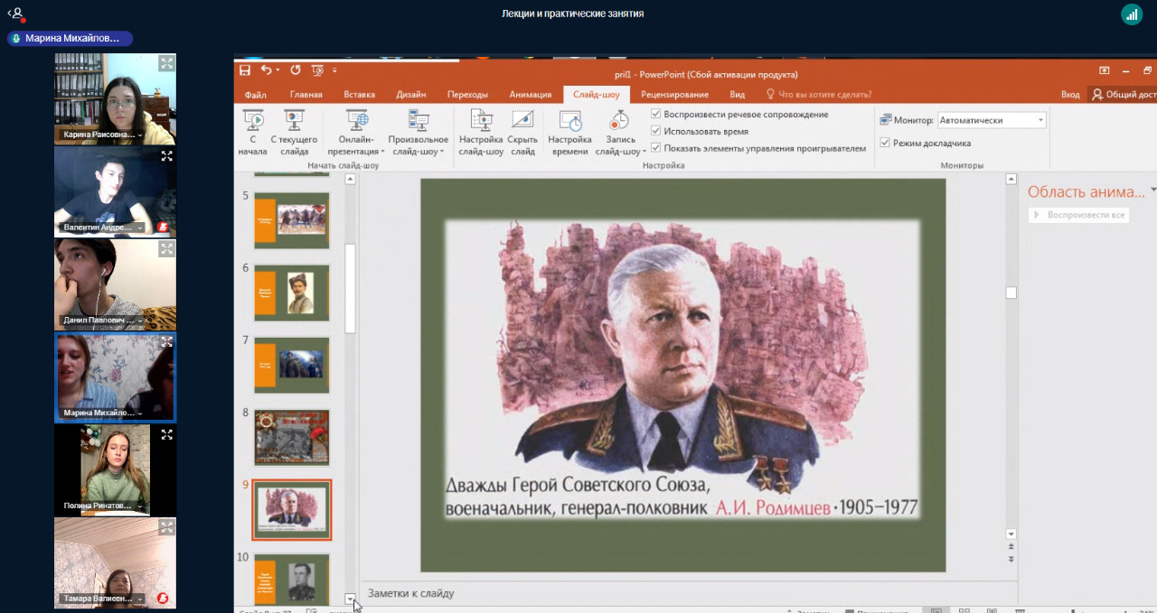The width and height of the screenshot is (1157, 613).
Task: Select slide 7 thumbnail
Action: pyautogui.click(x=291, y=364)
